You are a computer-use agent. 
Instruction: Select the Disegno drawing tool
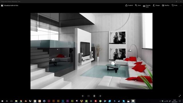pyautogui.click(x=156, y=5)
